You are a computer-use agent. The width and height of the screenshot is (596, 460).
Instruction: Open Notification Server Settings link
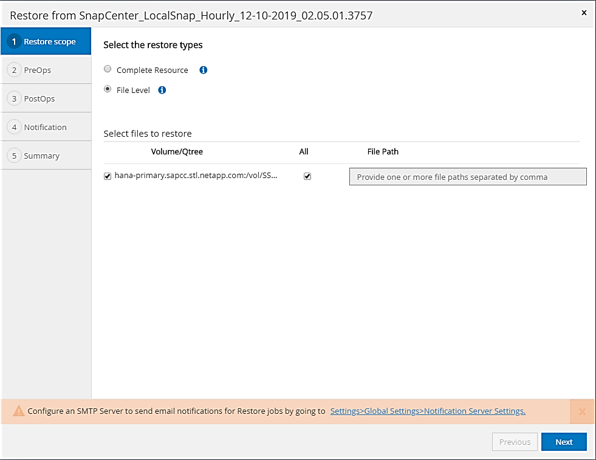pos(428,411)
